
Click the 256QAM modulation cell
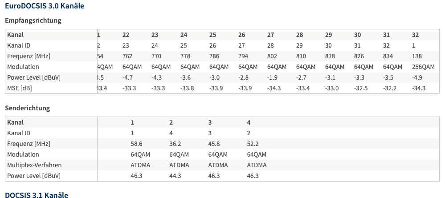coord(423,67)
